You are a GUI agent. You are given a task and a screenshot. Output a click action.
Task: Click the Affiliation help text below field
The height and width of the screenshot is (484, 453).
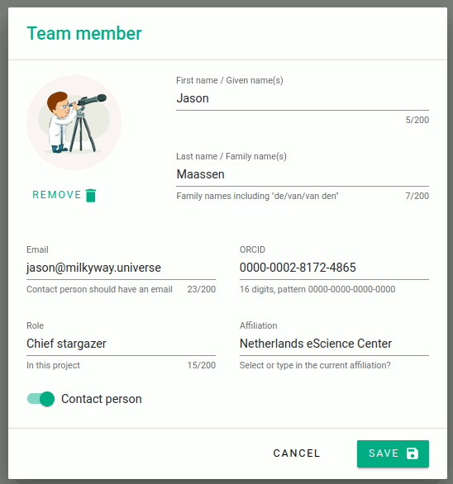pyautogui.click(x=315, y=365)
